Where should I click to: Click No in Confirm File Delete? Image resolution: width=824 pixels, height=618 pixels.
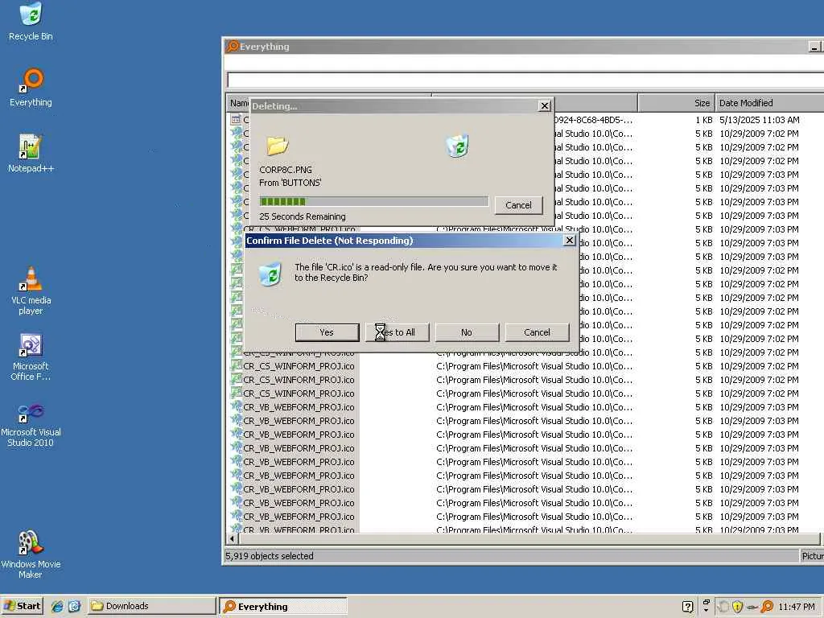point(467,332)
